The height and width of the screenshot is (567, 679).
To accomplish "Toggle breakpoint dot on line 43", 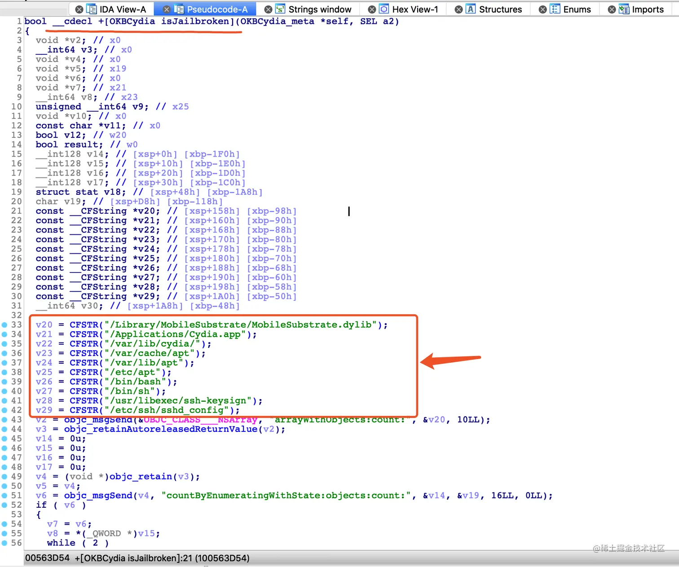I will pyautogui.click(x=4, y=420).
